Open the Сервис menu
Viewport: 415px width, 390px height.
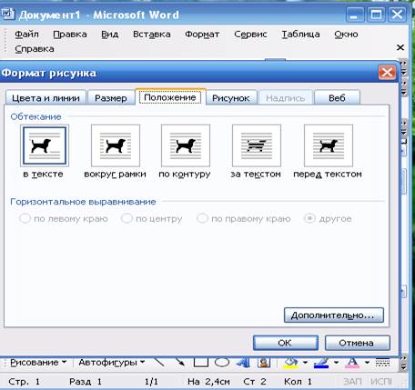point(250,35)
